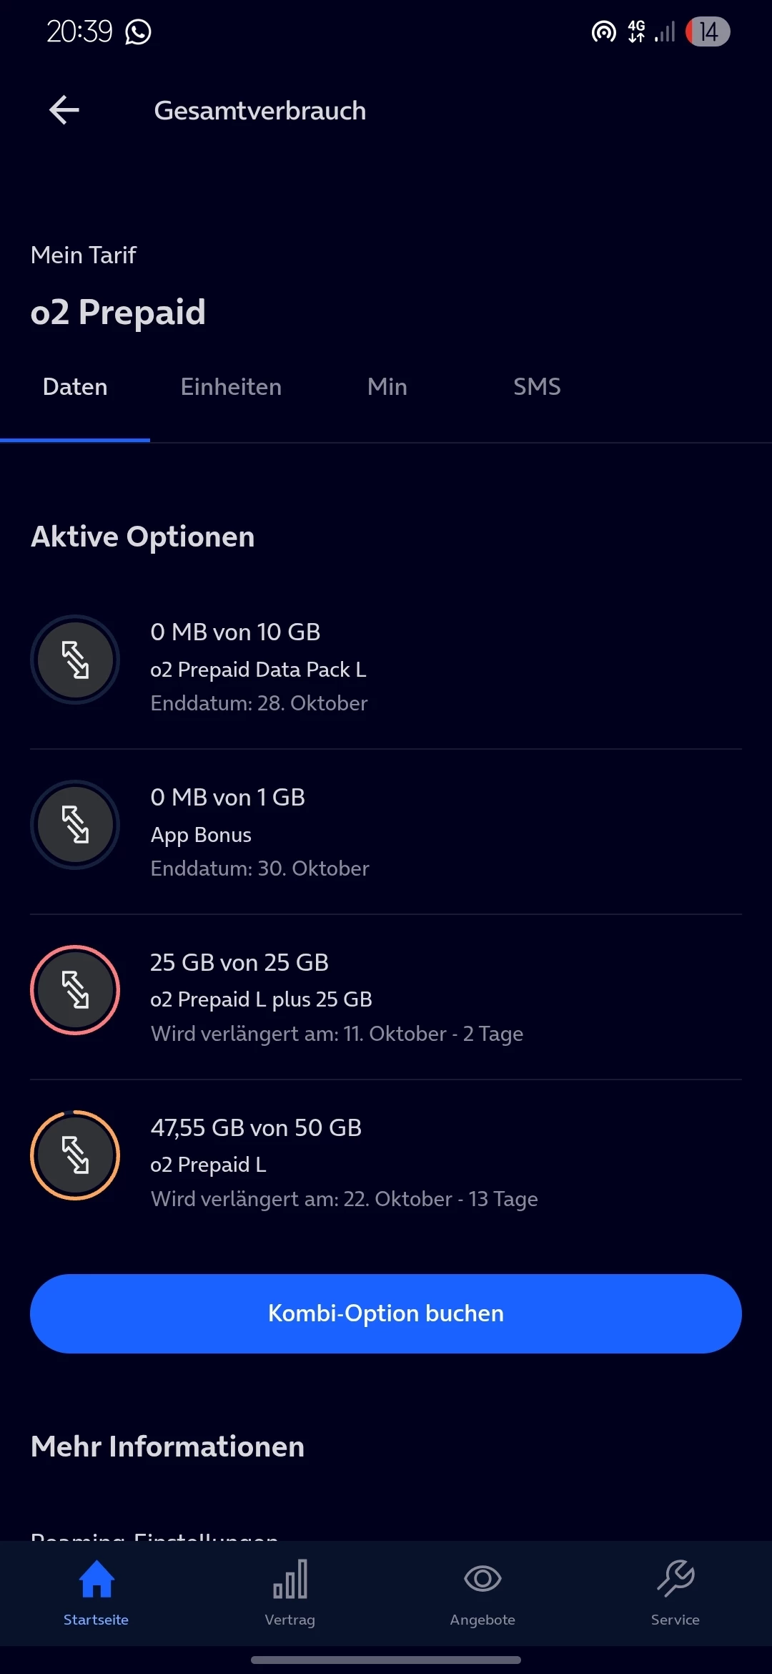Switch to the Daten tab
Viewport: 772px width, 1674px height.
pyautogui.click(x=75, y=387)
